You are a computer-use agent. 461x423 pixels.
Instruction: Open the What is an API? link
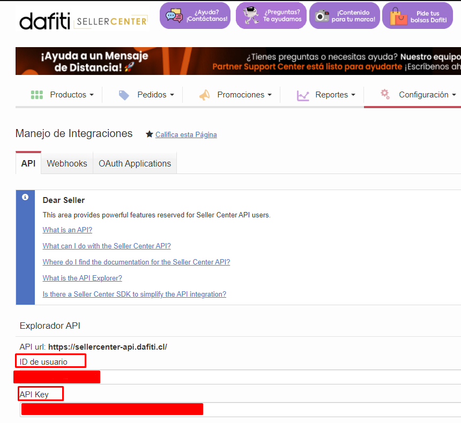pos(68,230)
